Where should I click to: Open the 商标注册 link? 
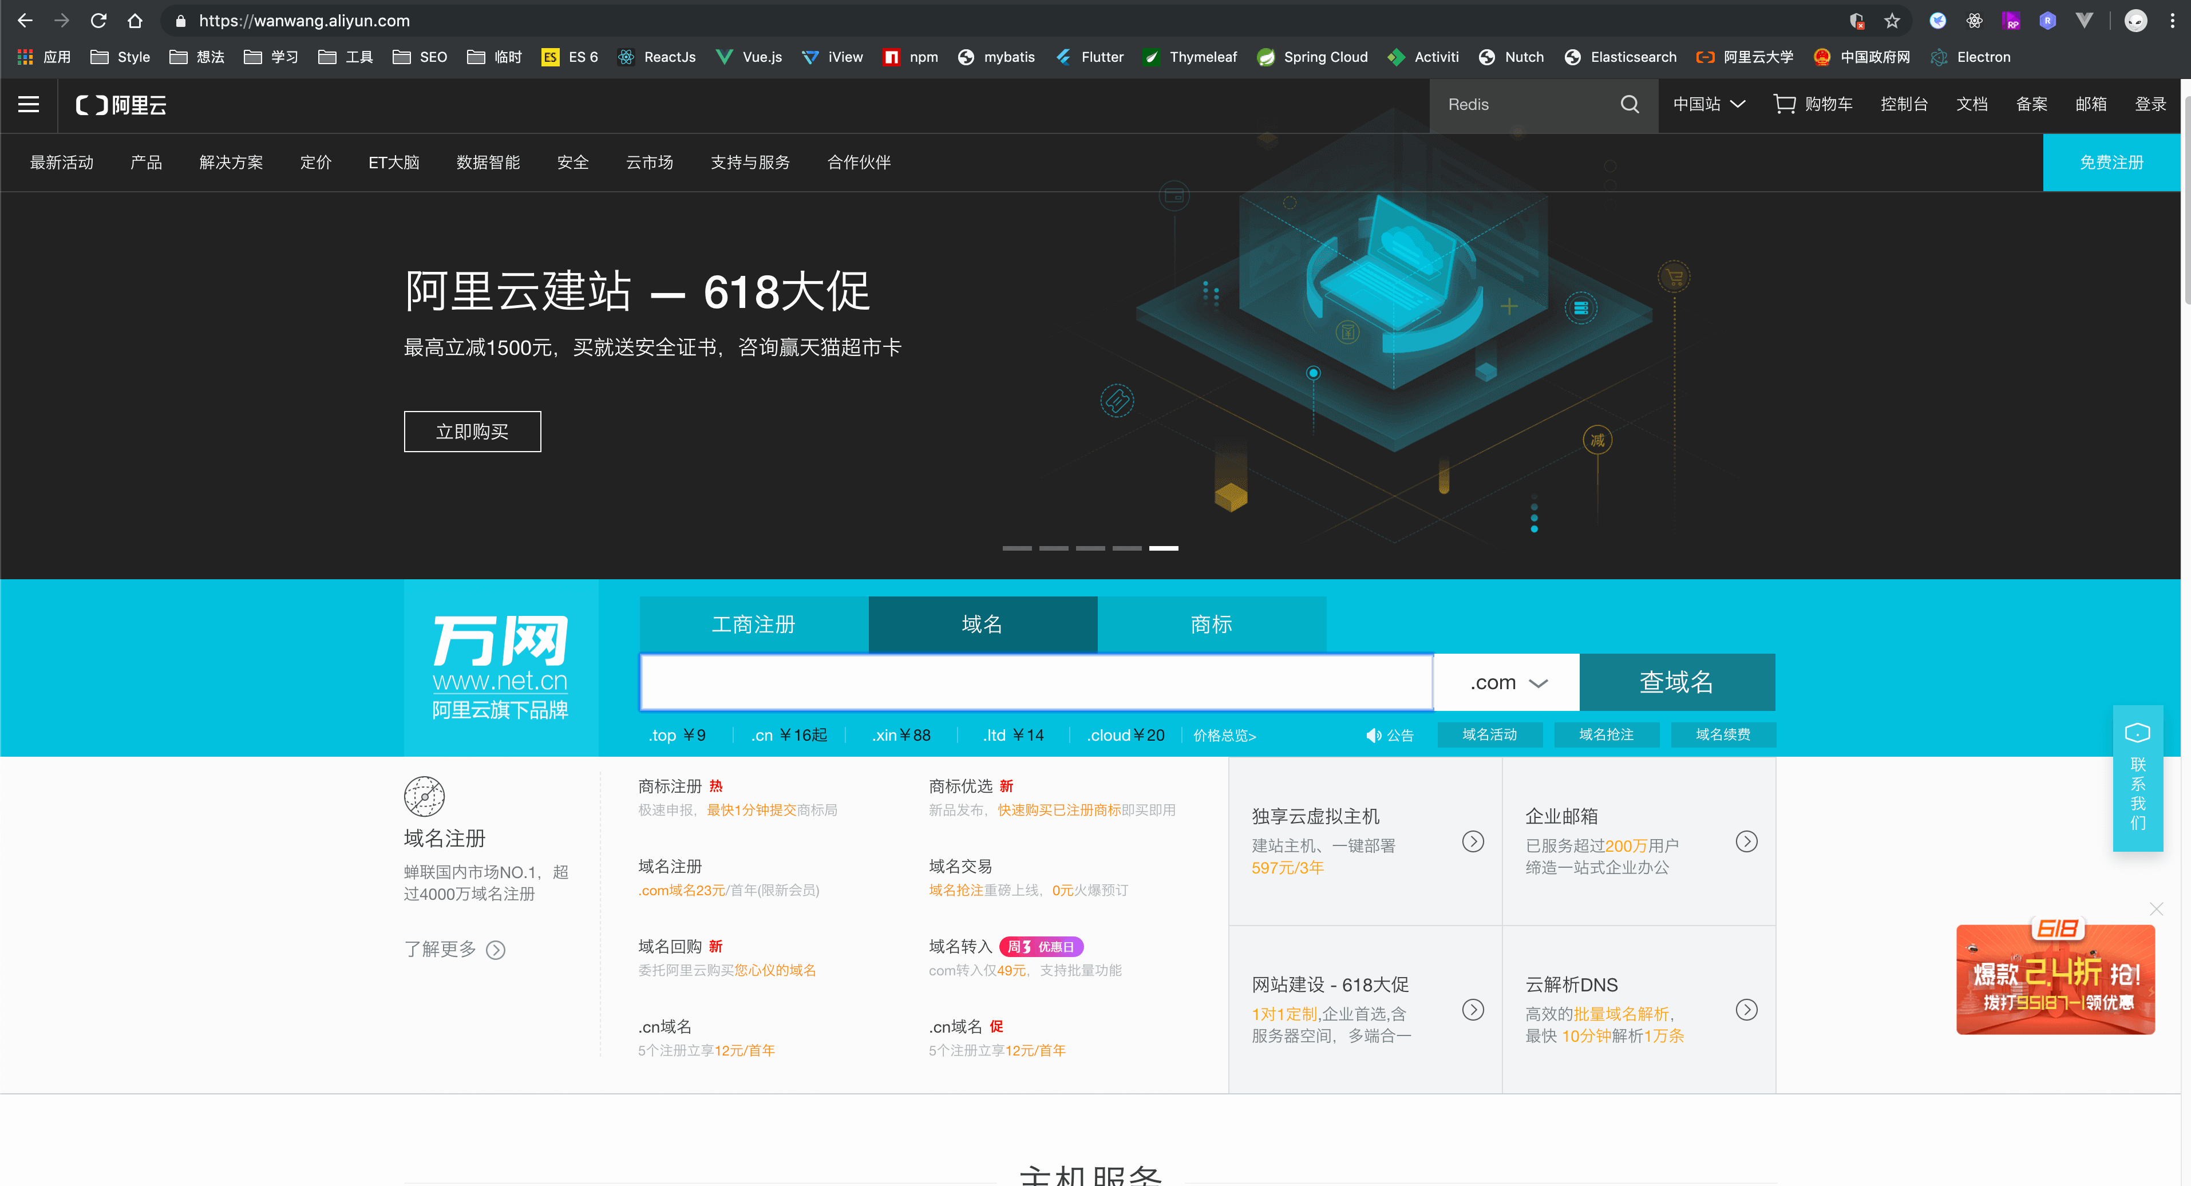(x=670, y=786)
